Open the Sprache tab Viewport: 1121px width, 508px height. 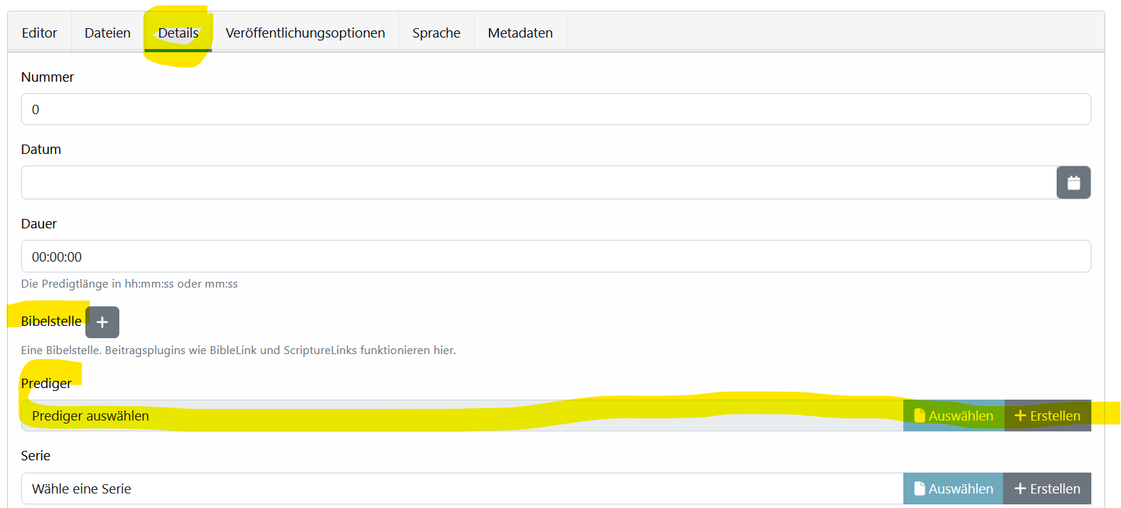click(x=436, y=33)
